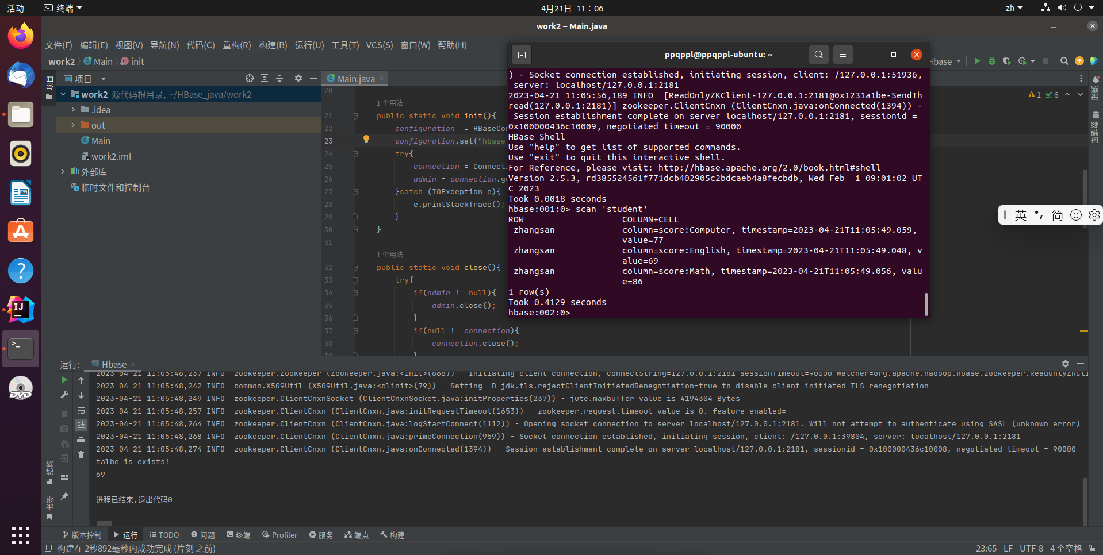Open the search button in the terminal window header
1103x555 pixels.
point(819,55)
